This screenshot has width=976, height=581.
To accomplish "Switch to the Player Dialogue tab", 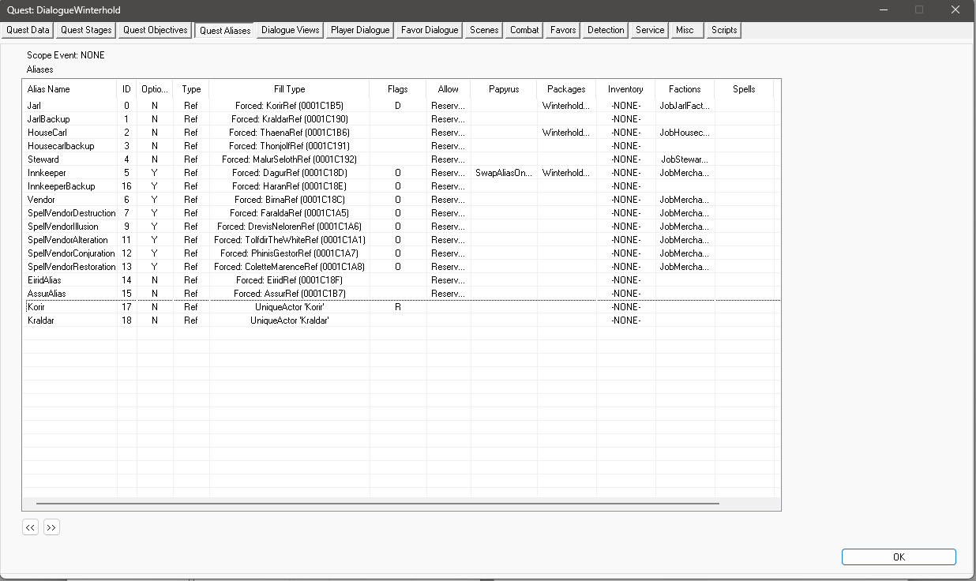I will point(360,30).
